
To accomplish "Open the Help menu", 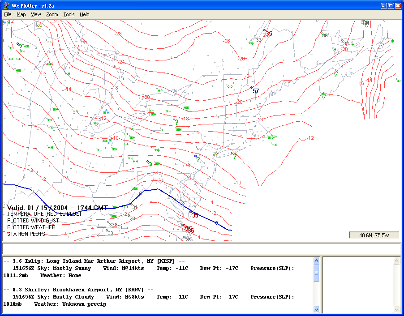I will click(85, 14).
